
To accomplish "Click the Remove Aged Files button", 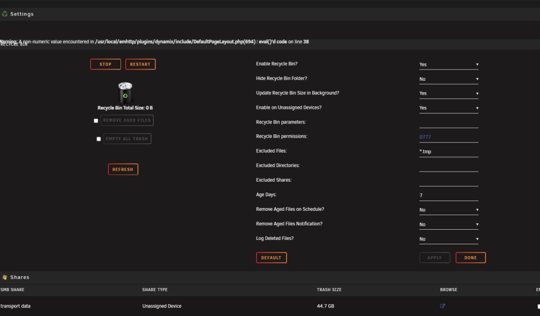I will coord(127,120).
